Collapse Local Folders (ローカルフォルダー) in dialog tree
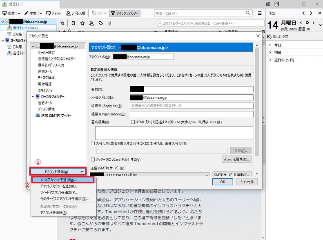 tap(33, 97)
